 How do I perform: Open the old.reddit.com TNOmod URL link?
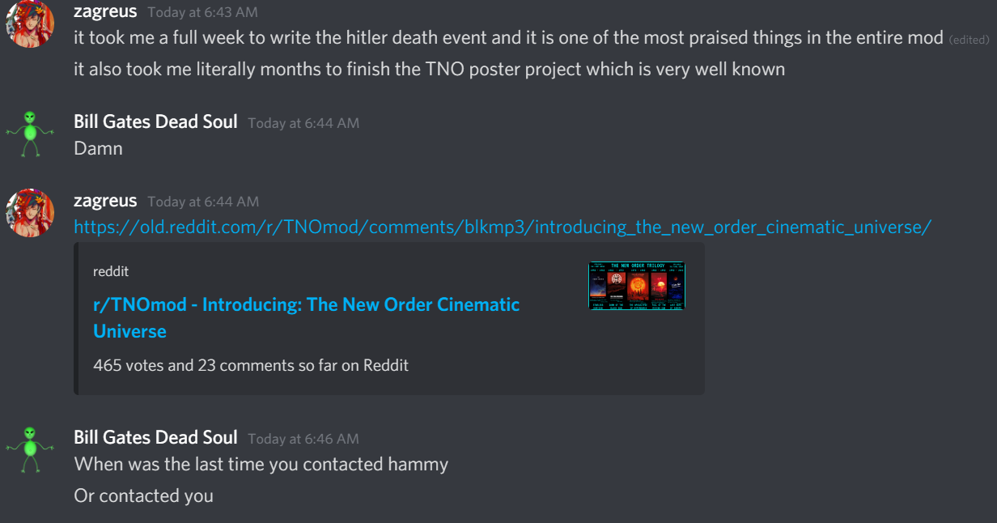[503, 227]
